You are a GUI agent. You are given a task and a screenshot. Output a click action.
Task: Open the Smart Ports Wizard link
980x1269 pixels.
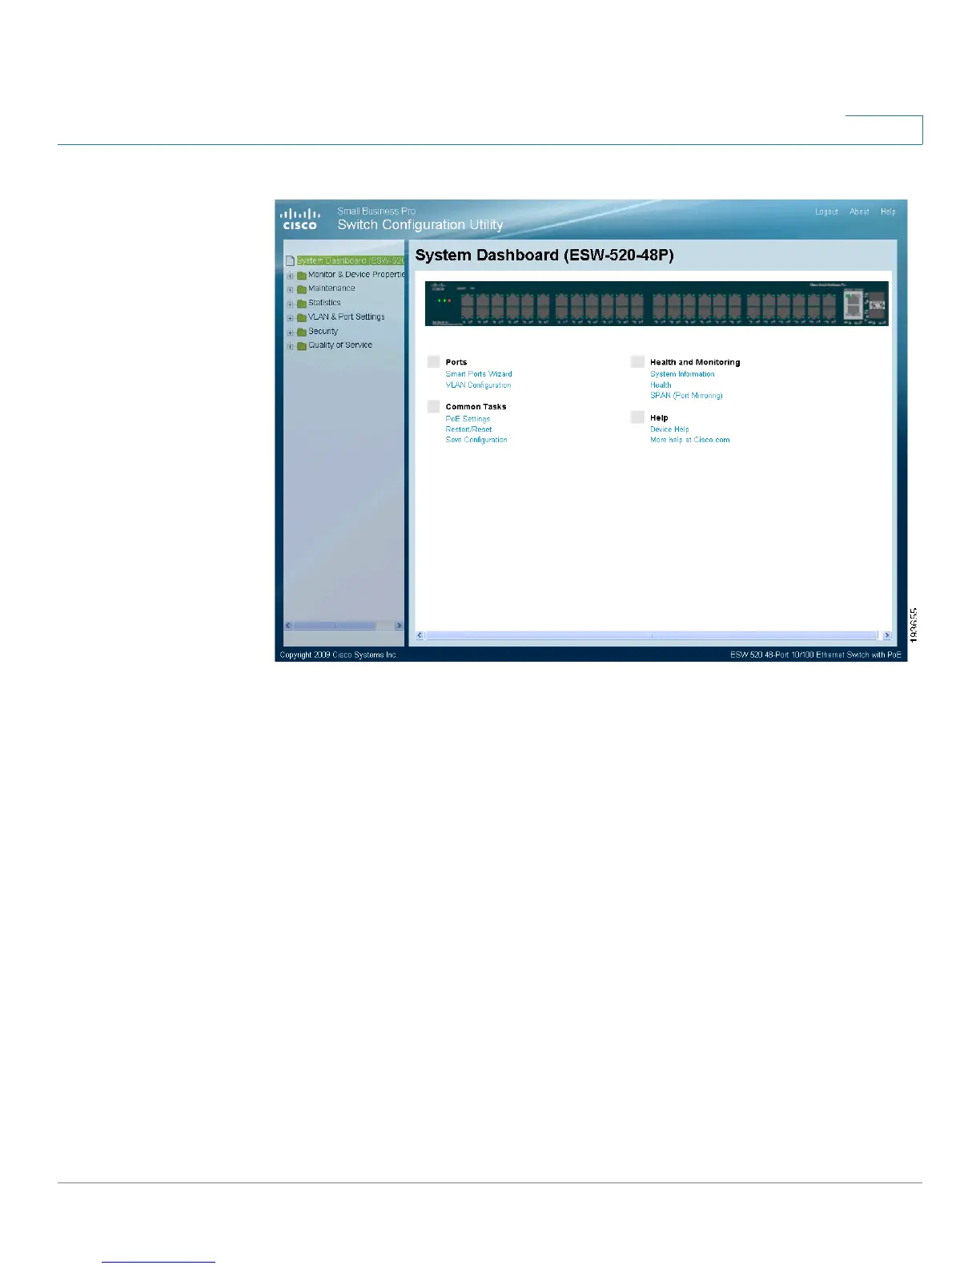(479, 374)
